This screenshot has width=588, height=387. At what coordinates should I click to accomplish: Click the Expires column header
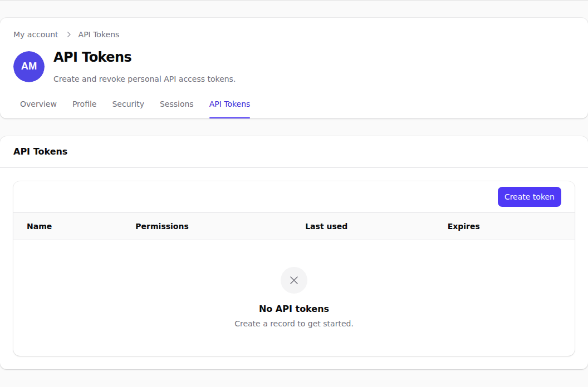[463, 226]
